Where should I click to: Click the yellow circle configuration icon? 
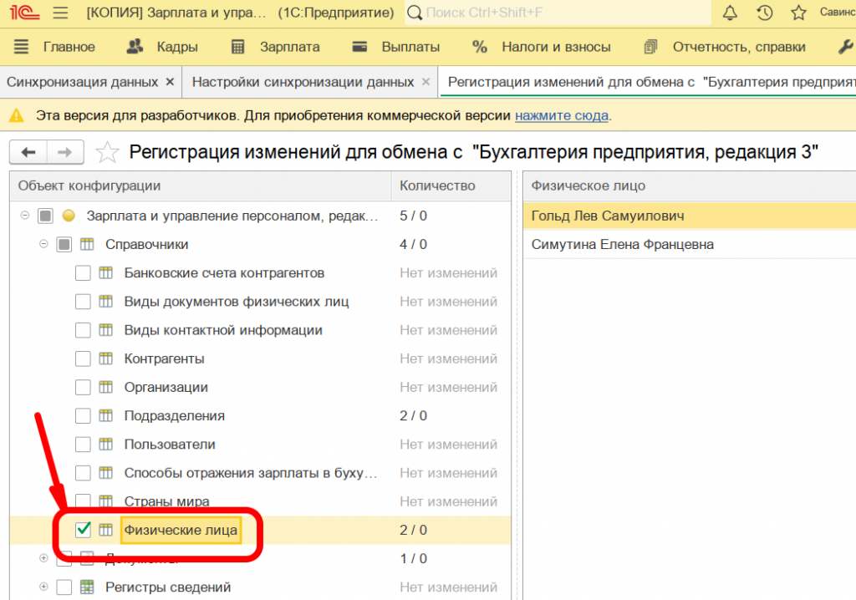click(69, 216)
